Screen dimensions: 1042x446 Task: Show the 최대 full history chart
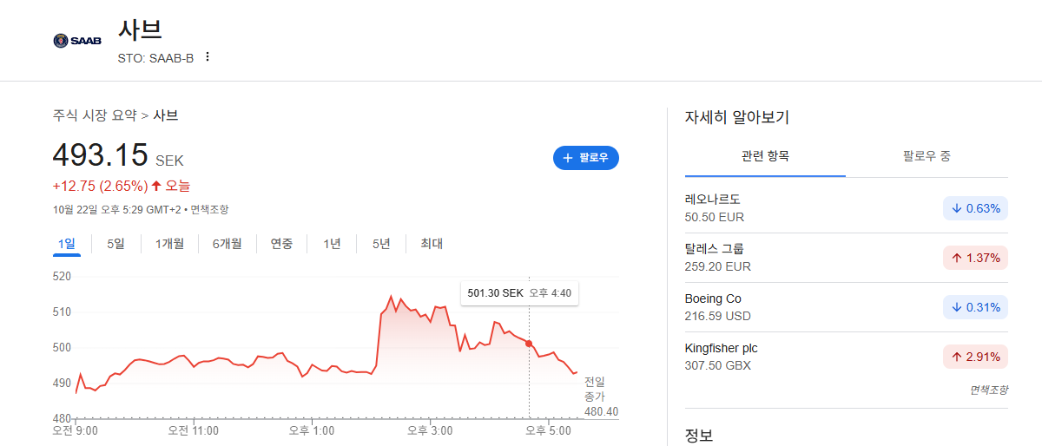[432, 244]
